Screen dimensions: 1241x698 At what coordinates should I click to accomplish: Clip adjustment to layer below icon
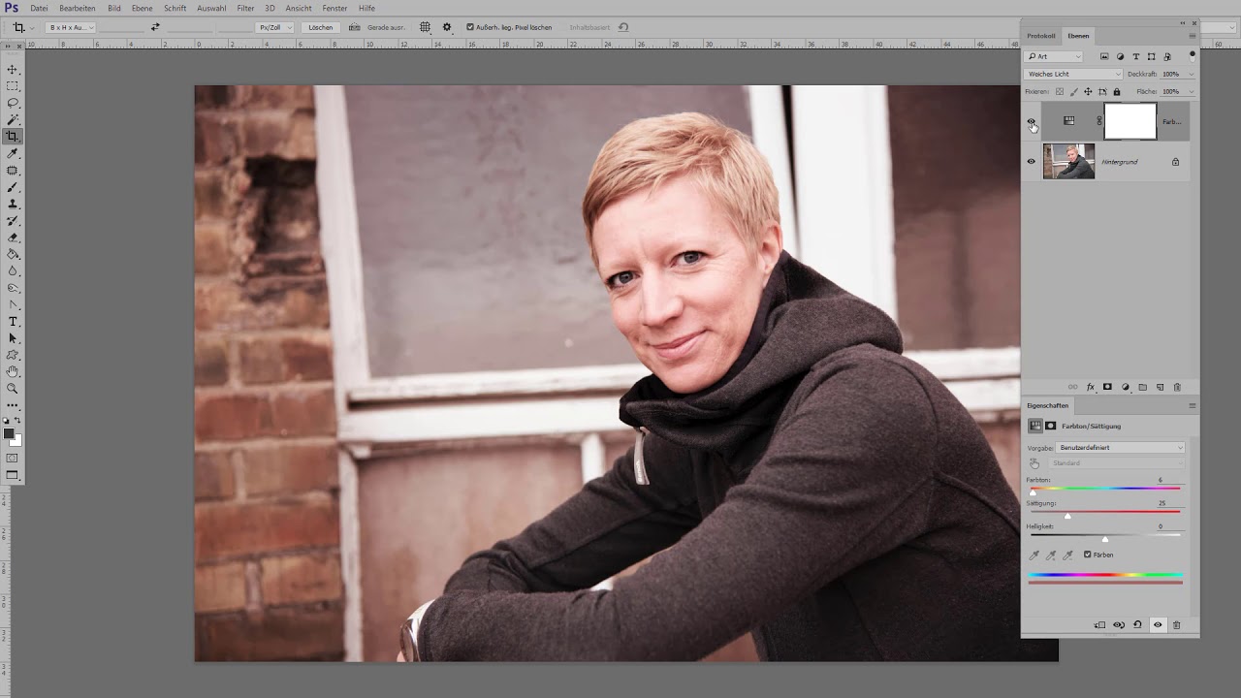point(1099,625)
